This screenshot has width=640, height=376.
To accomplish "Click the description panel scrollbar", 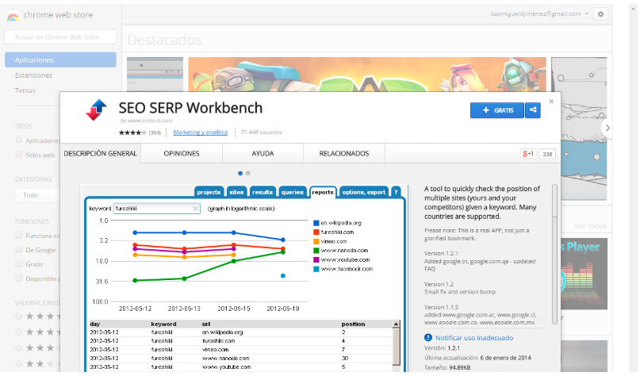I will [554, 254].
